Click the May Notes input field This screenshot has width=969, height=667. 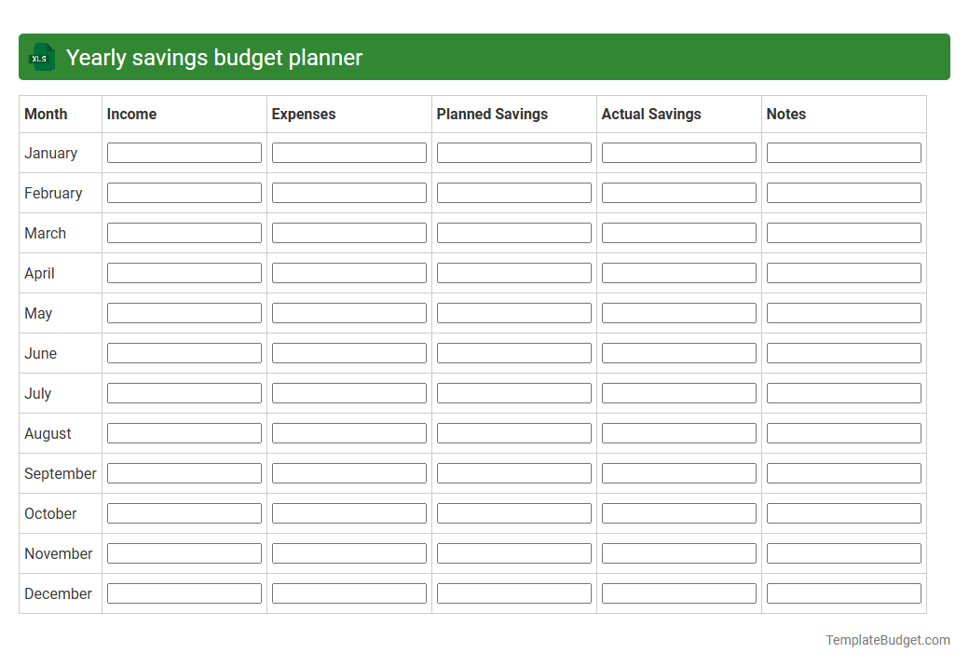(843, 312)
